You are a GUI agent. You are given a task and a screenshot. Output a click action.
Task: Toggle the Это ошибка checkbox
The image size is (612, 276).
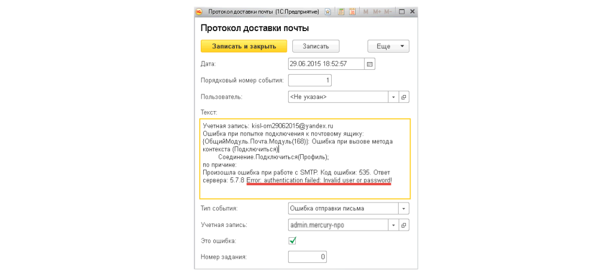[x=293, y=241]
